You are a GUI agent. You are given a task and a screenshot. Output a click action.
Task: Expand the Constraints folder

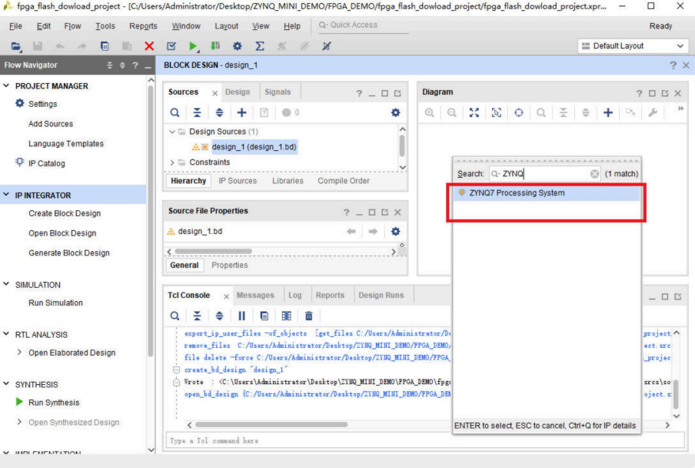172,162
